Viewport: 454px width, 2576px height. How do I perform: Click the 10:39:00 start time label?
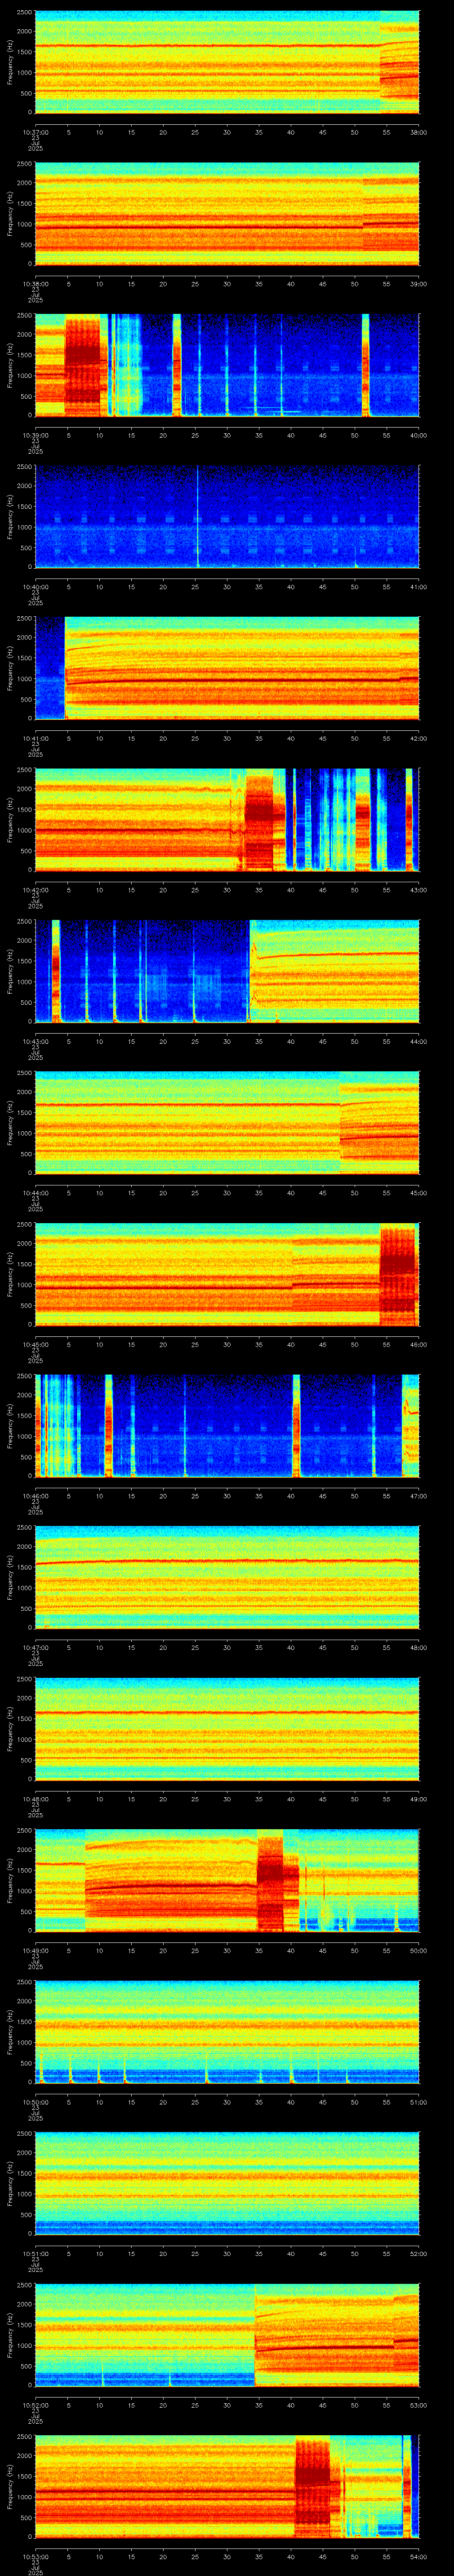coord(35,434)
